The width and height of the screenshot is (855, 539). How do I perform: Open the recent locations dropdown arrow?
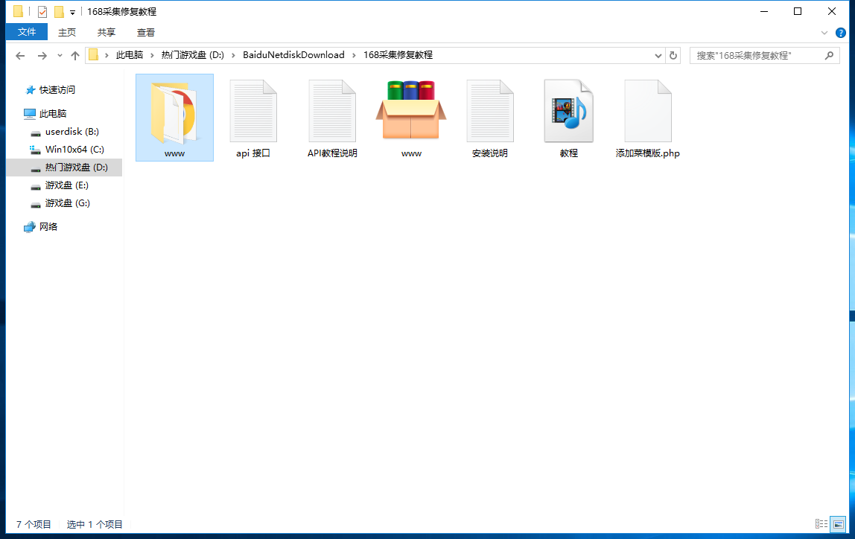(60, 56)
